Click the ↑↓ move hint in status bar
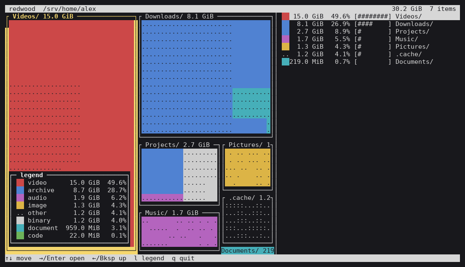Image resolution: width=465 pixels, height=267 pixels. (x=18, y=259)
